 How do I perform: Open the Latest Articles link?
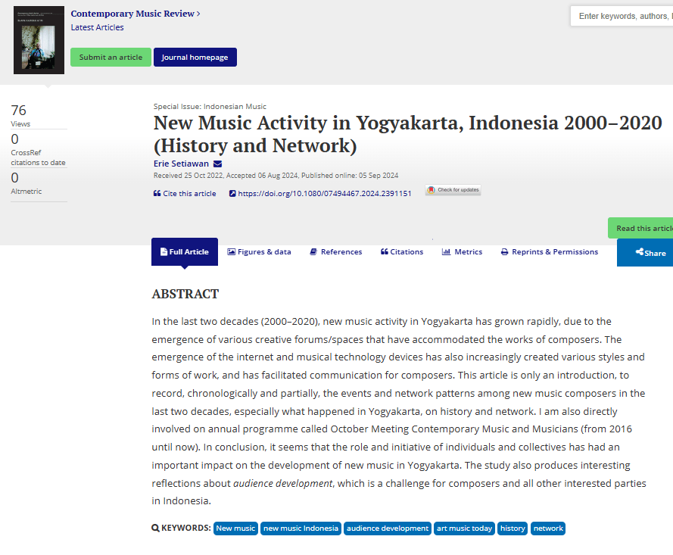coord(97,27)
